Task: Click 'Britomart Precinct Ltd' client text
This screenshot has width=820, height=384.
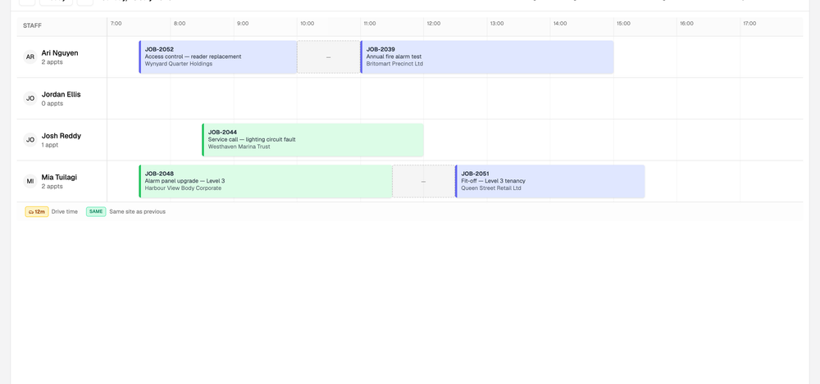Action: coord(394,64)
